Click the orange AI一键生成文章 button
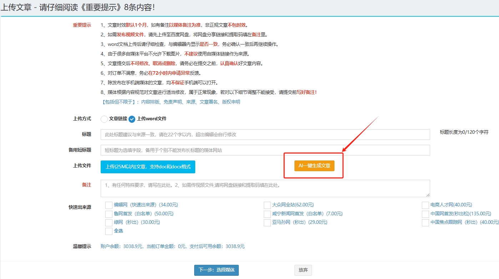The width and height of the screenshot is (499, 279). 314,166
